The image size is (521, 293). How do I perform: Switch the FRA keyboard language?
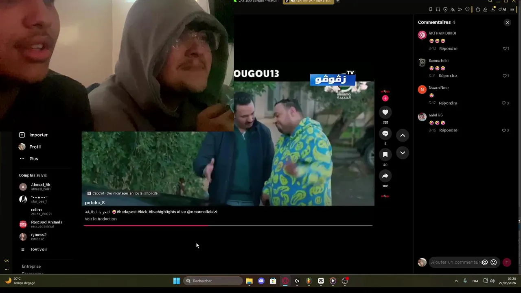(475, 281)
